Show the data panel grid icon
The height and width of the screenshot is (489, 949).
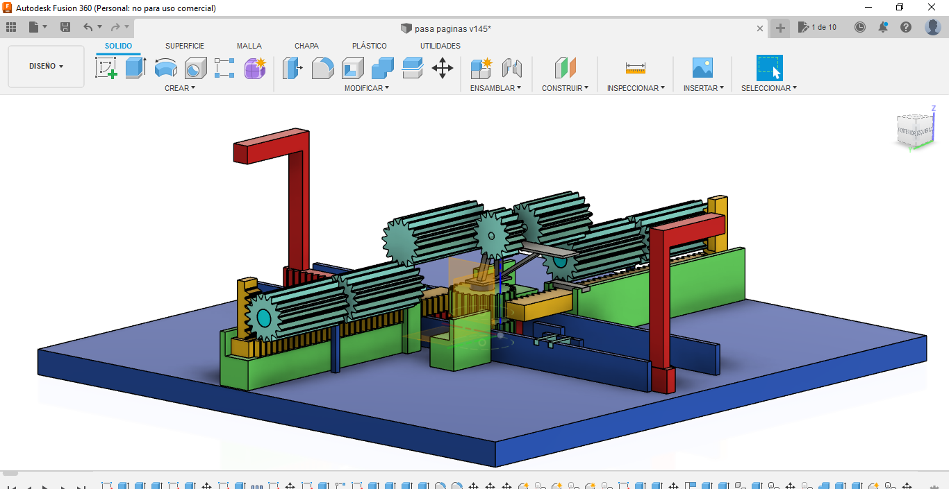pyautogui.click(x=11, y=27)
